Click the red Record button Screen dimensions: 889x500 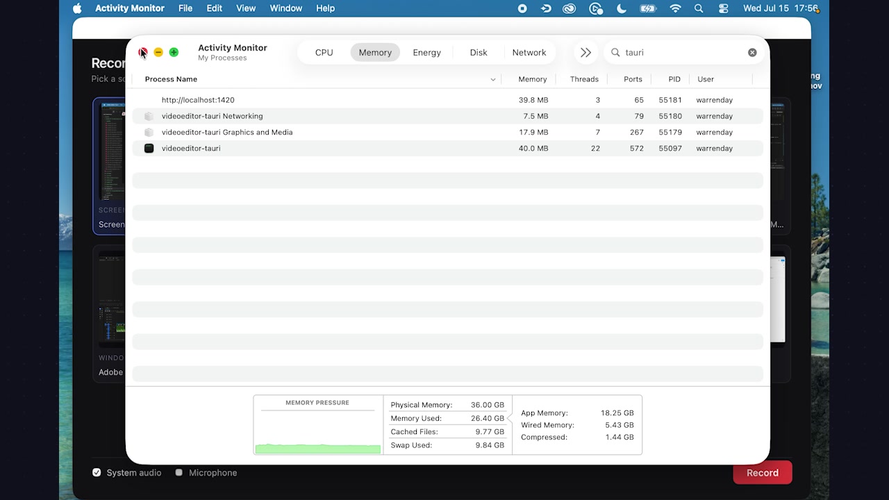pyautogui.click(x=763, y=472)
